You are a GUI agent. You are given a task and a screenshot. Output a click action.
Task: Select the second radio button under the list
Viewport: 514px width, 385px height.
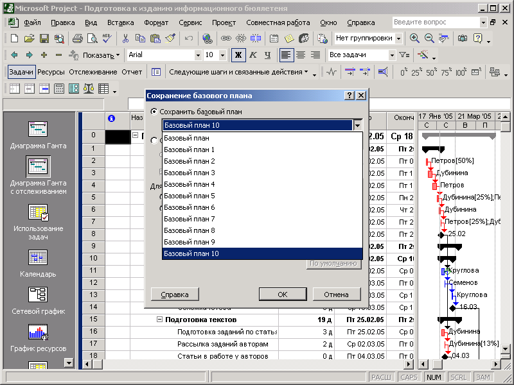154,141
